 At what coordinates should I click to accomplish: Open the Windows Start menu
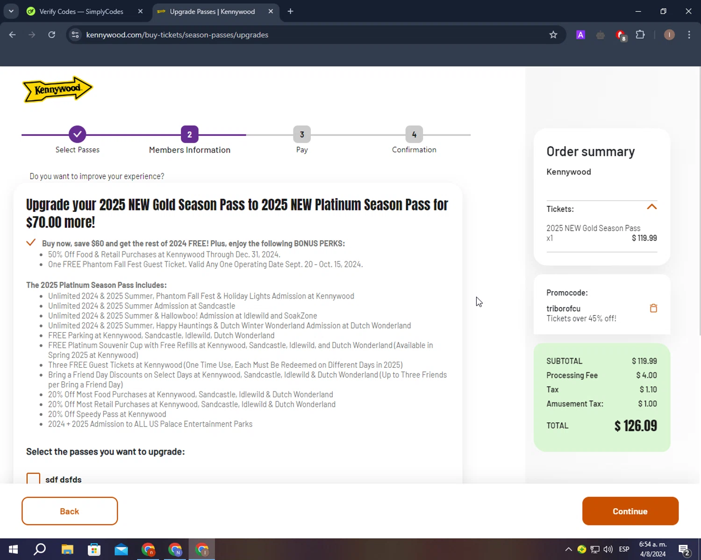[13, 549]
